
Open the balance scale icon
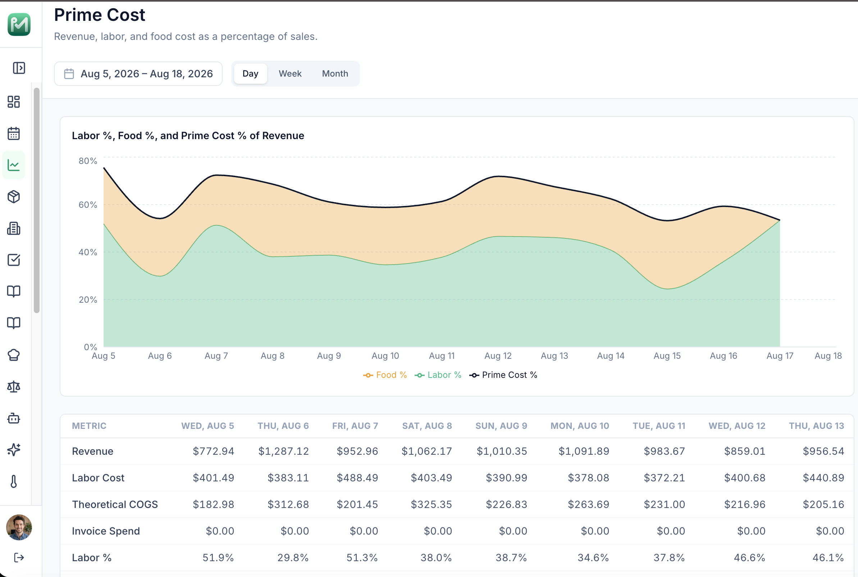pyautogui.click(x=14, y=387)
